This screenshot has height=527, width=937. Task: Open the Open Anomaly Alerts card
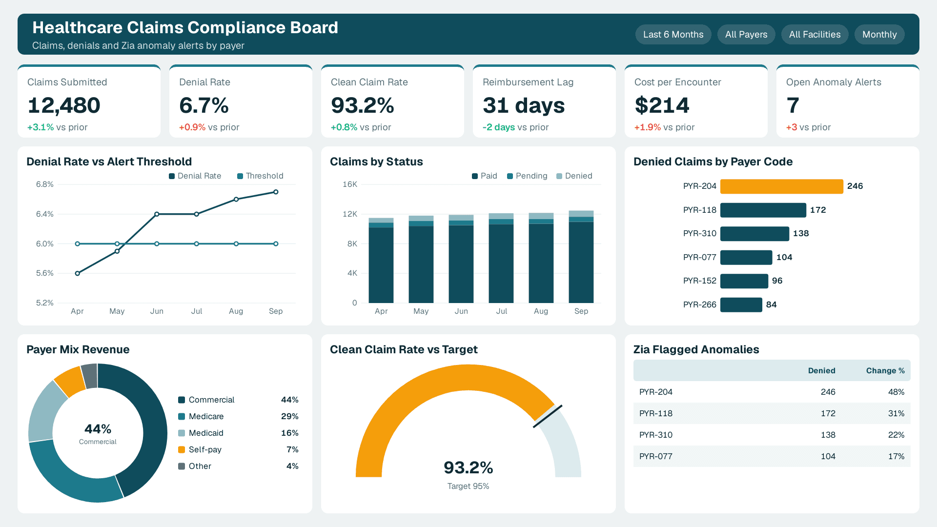(x=848, y=101)
